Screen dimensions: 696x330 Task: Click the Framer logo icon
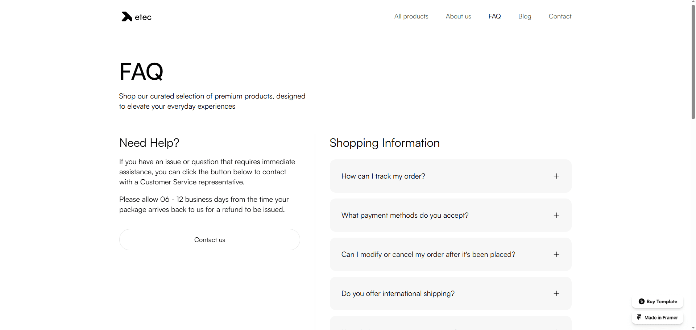(x=639, y=317)
